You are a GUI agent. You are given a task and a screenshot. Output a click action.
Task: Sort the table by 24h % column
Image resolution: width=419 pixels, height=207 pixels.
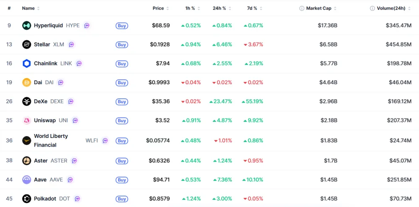tap(222, 8)
